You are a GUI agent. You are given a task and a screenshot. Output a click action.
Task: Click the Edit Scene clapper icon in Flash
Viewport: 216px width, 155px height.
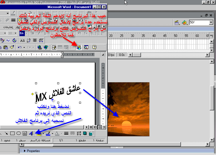pos(177,23)
